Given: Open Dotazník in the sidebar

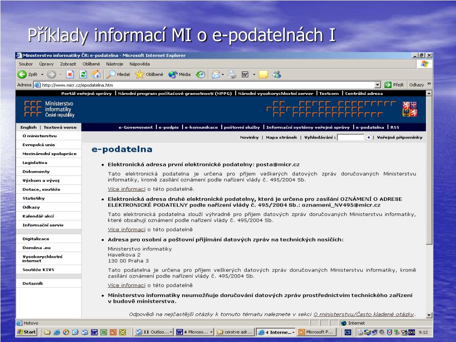Looking at the screenshot, I should click(33, 283).
